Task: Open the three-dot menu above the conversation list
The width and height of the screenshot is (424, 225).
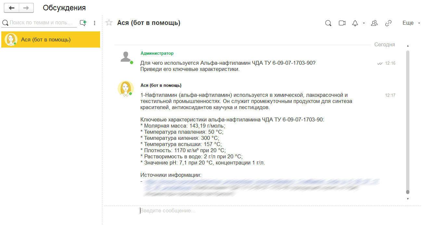Action: point(94,23)
